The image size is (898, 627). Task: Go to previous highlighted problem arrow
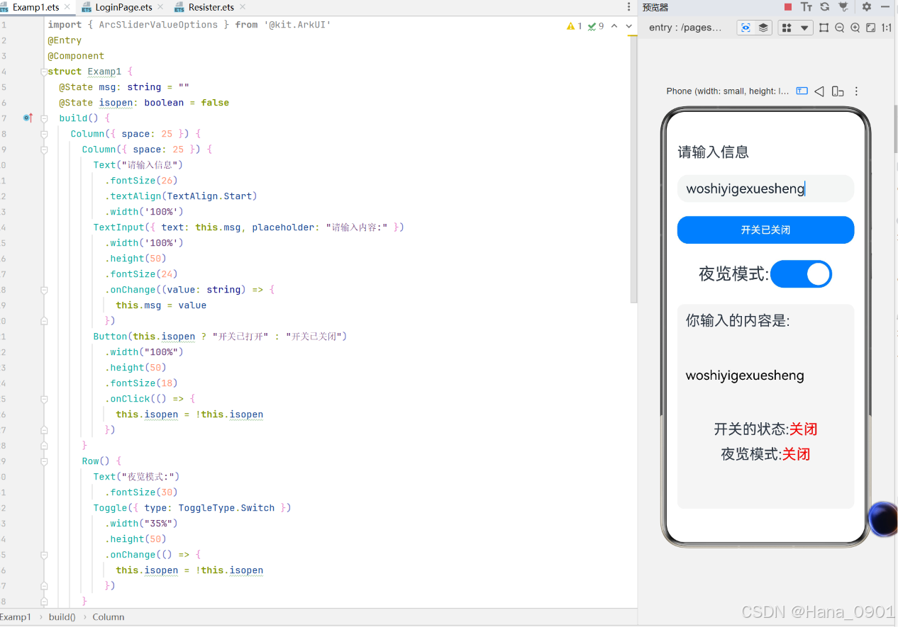click(614, 26)
